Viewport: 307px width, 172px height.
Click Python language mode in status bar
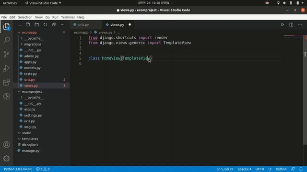pos(281,169)
